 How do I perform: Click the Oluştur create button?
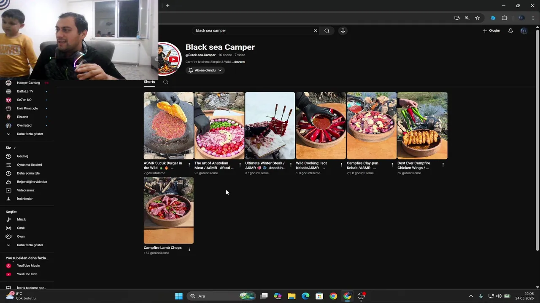pyautogui.click(x=491, y=31)
